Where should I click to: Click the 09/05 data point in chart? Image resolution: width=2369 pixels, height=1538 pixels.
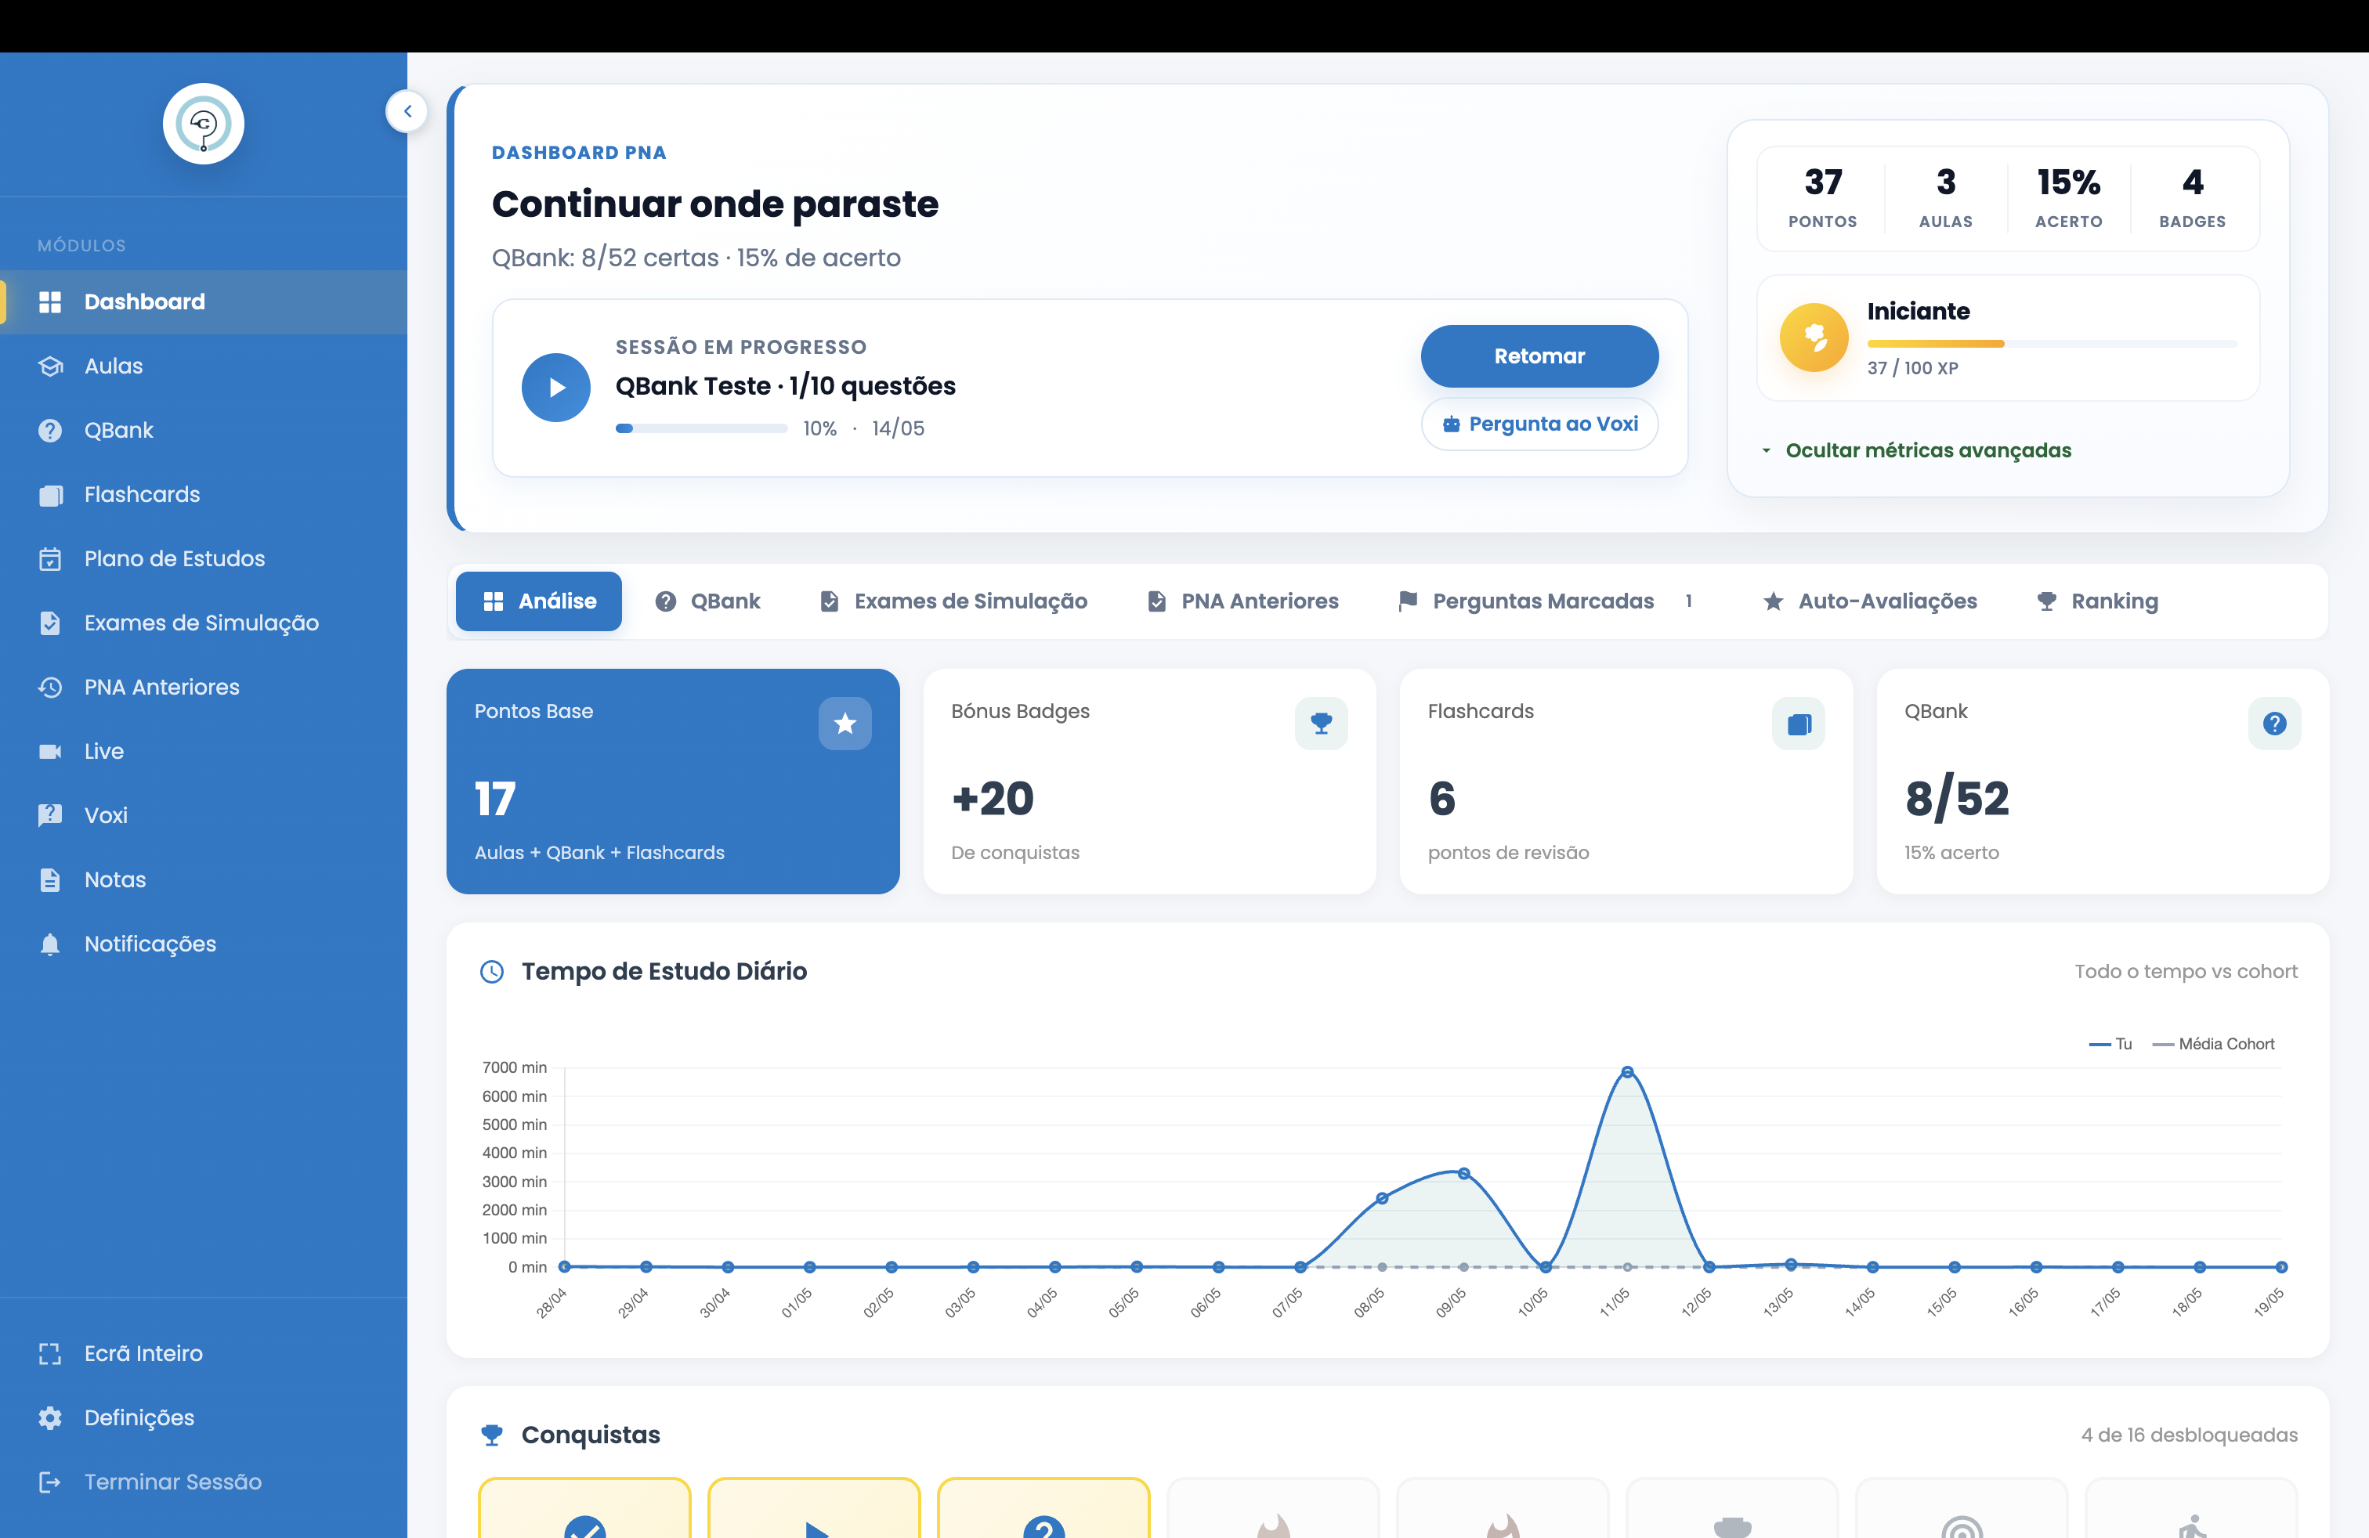tap(1463, 1173)
